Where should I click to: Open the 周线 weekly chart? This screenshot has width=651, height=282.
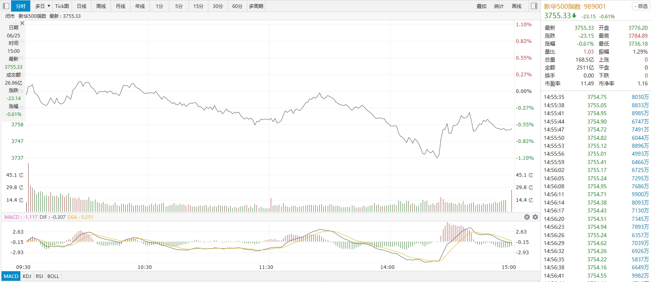pos(101,6)
